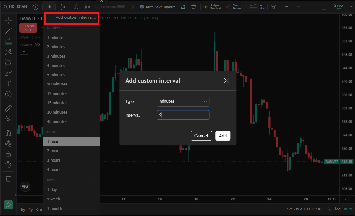This screenshot has width=355, height=216.
Task: Click the fullscreen rectangle icon
Action: click(324, 7)
